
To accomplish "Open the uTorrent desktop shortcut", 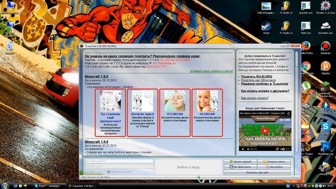I will 306,88.
